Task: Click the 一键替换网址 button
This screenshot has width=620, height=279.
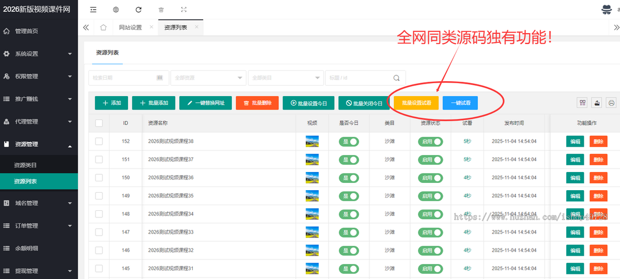Action: coord(206,103)
